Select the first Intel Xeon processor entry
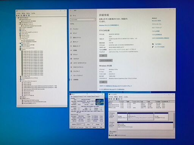 coord(33,51)
